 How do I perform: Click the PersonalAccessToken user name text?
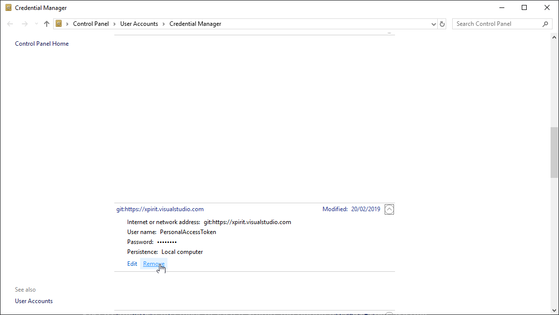(188, 232)
